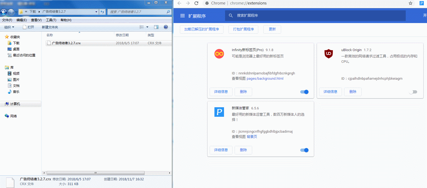Open recent pages dropdown next to forward arrow

pyautogui.click(x=16, y=12)
